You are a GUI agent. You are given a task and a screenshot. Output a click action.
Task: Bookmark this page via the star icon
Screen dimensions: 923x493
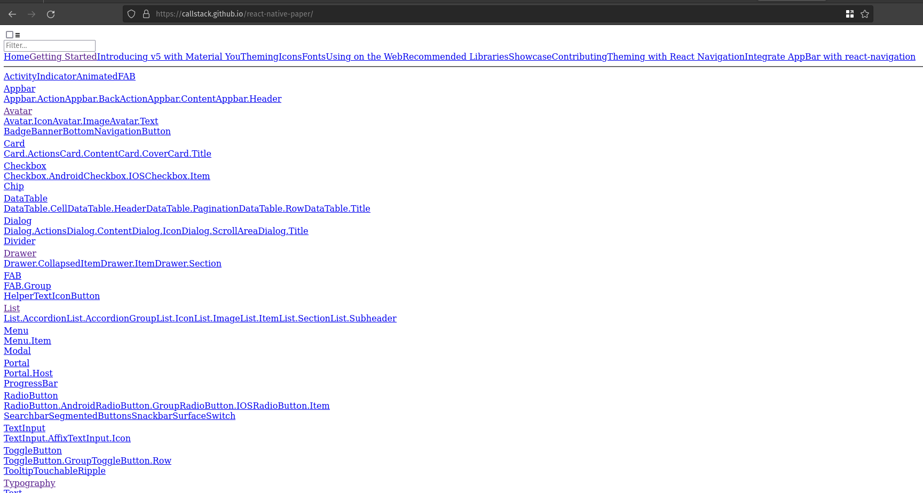(865, 14)
